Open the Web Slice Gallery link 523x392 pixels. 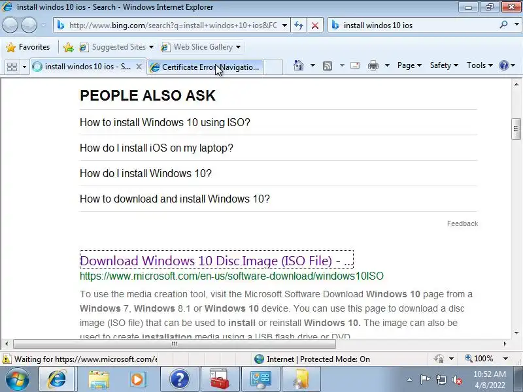201,47
